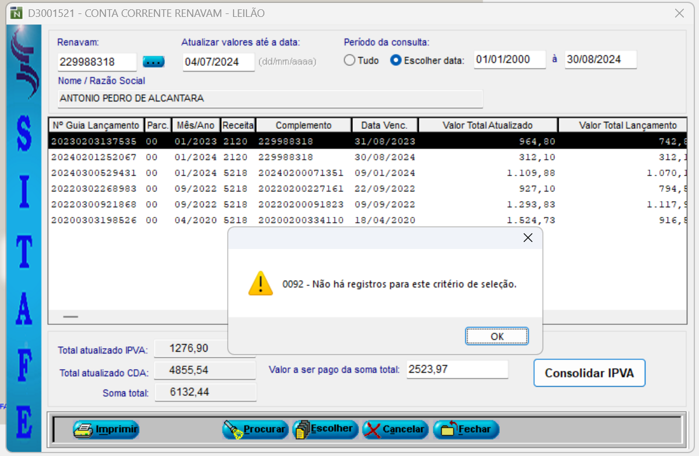Click the Imprimir printer icon button

click(x=106, y=430)
